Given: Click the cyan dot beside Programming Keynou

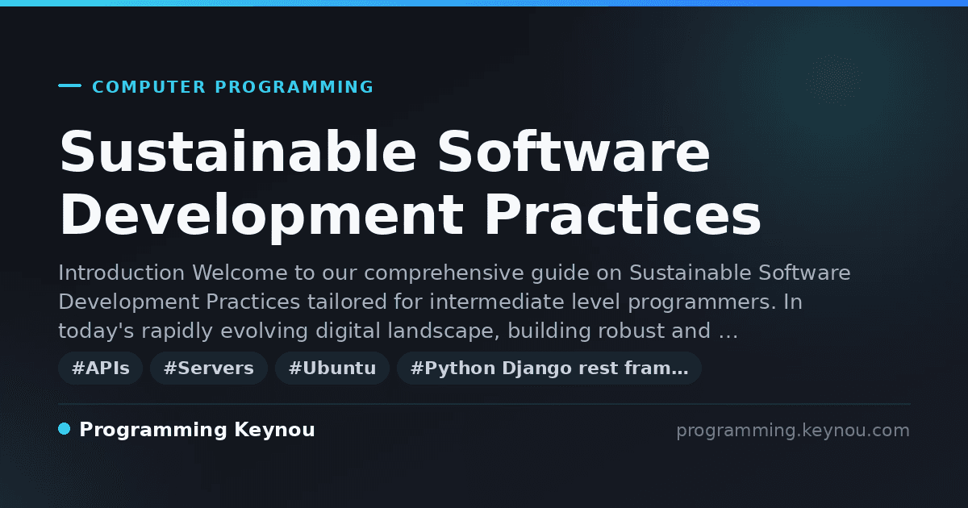Looking at the screenshot, I should 65,429.
